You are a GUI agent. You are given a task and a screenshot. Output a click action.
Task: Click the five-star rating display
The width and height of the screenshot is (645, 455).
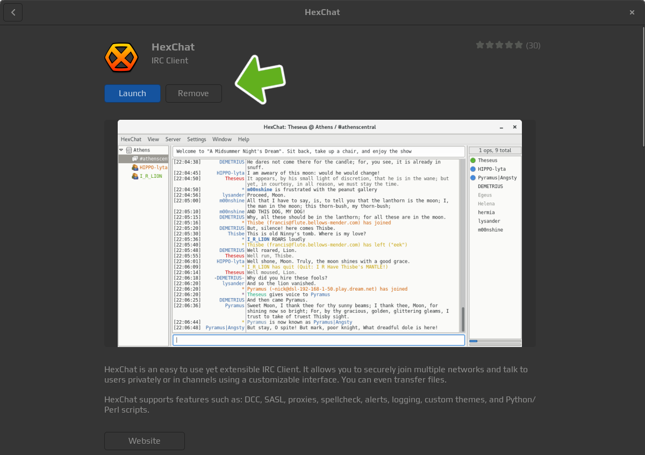click(499, 45)
